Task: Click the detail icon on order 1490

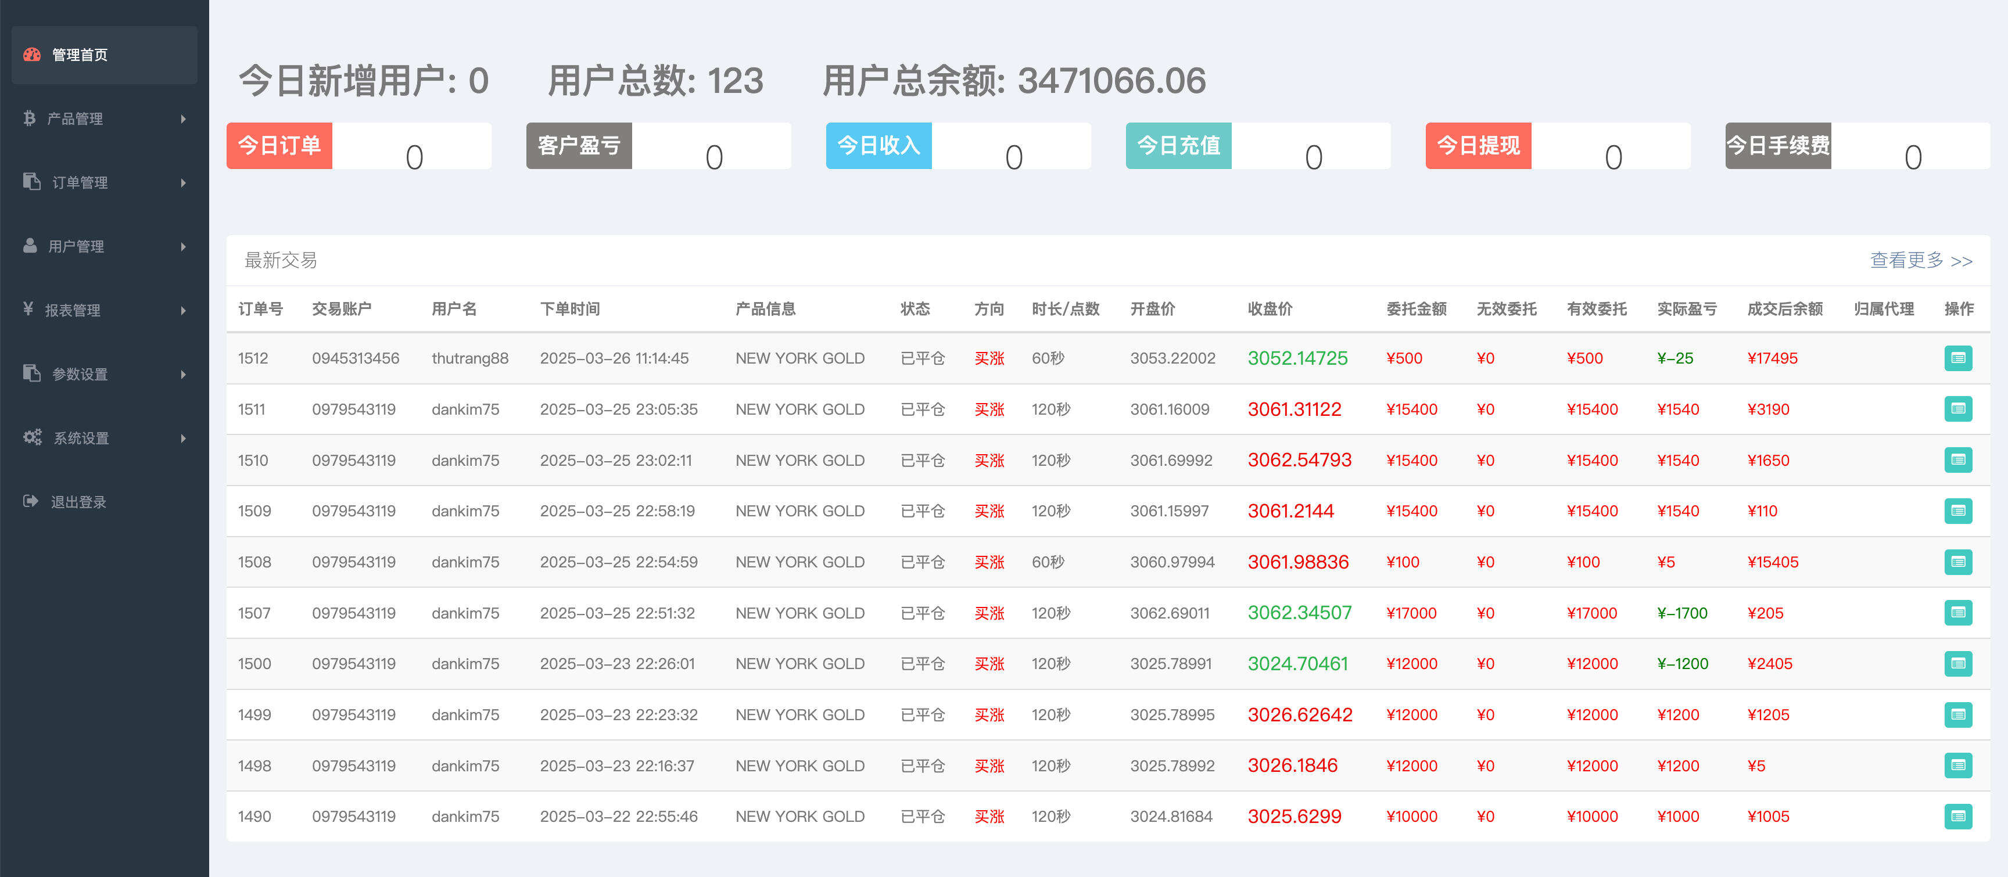Action: point(1959,816)
